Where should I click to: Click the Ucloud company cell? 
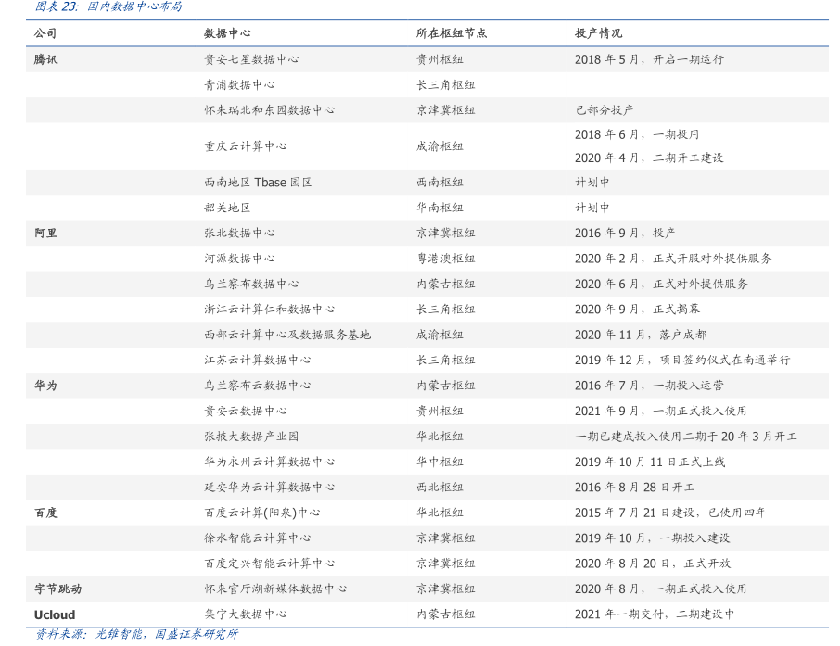55,614
